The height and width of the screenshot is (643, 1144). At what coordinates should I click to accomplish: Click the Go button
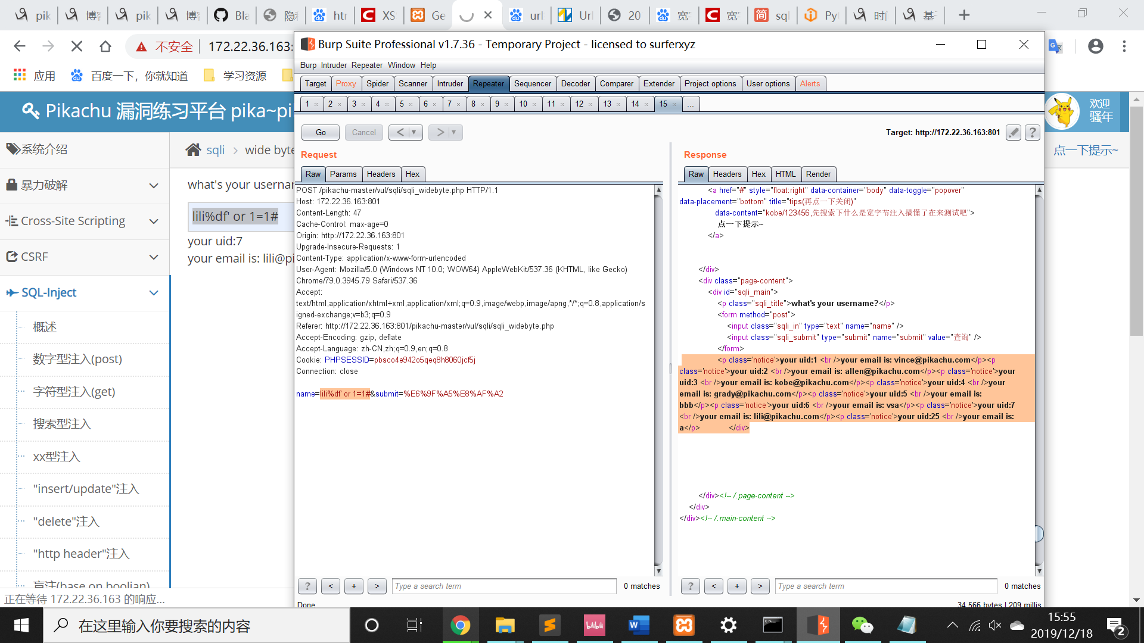321,132
